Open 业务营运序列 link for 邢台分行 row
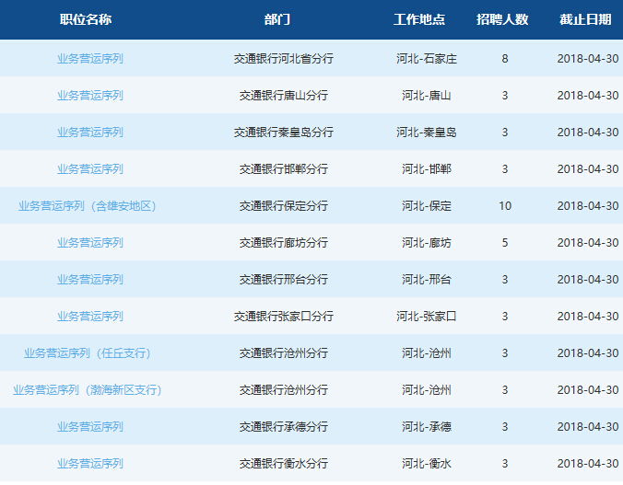Image resolution: width=623 pixels, height=485 pixels. click(x=90, y=280)
